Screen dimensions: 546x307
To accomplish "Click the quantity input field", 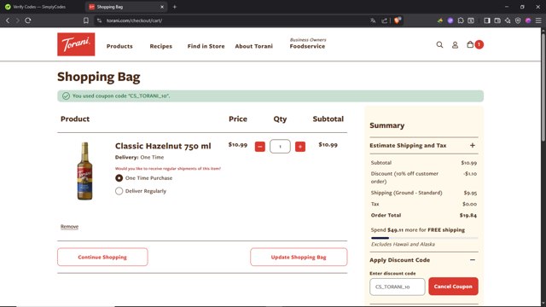I will click(x=280, y=146).
